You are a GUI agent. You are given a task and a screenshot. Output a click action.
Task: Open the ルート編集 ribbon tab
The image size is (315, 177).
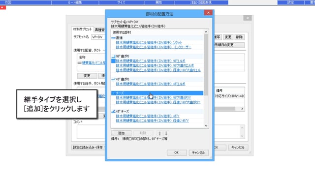pos(75,2)
